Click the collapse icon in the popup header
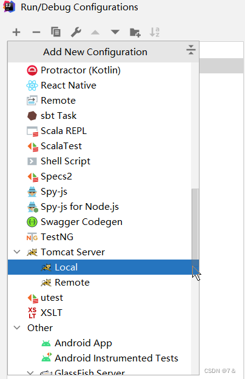Viewport: 245px width, 379px height. [x=191, y=50]
